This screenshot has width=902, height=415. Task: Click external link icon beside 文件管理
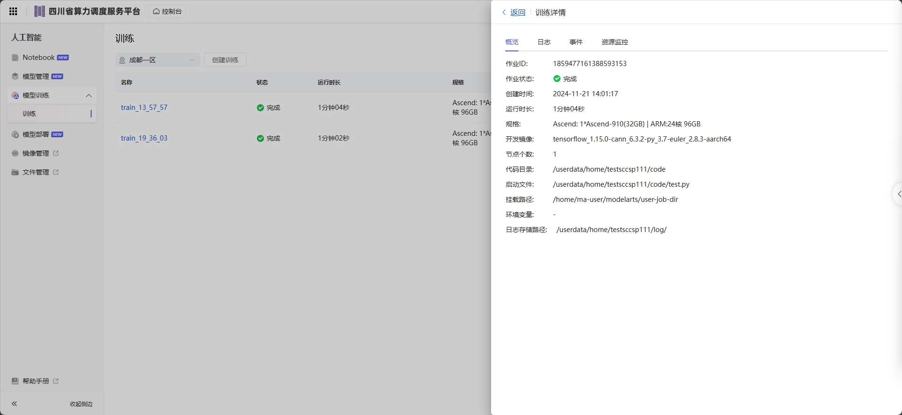click(x=56, y=172)
